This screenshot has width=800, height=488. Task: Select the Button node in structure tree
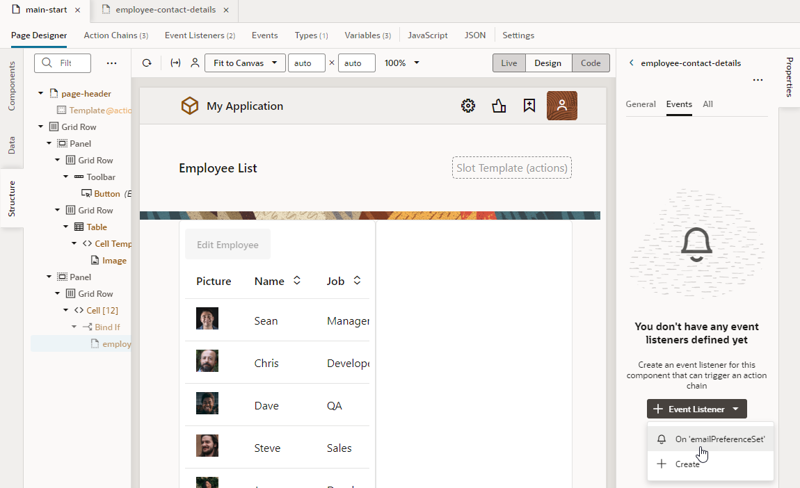point(106,194)
